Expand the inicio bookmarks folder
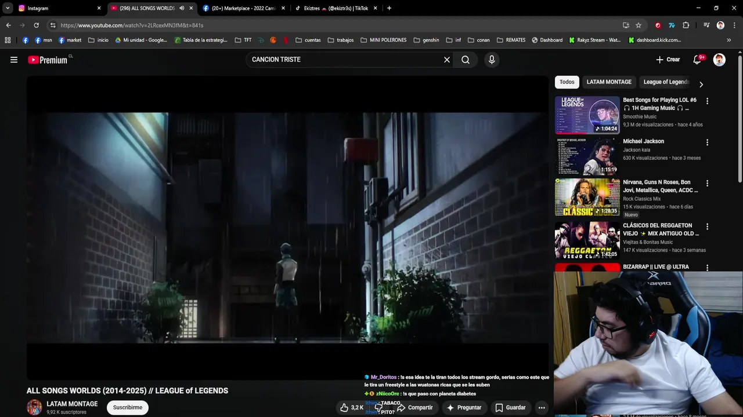743x417 pixels. click(x=98, y=40)
